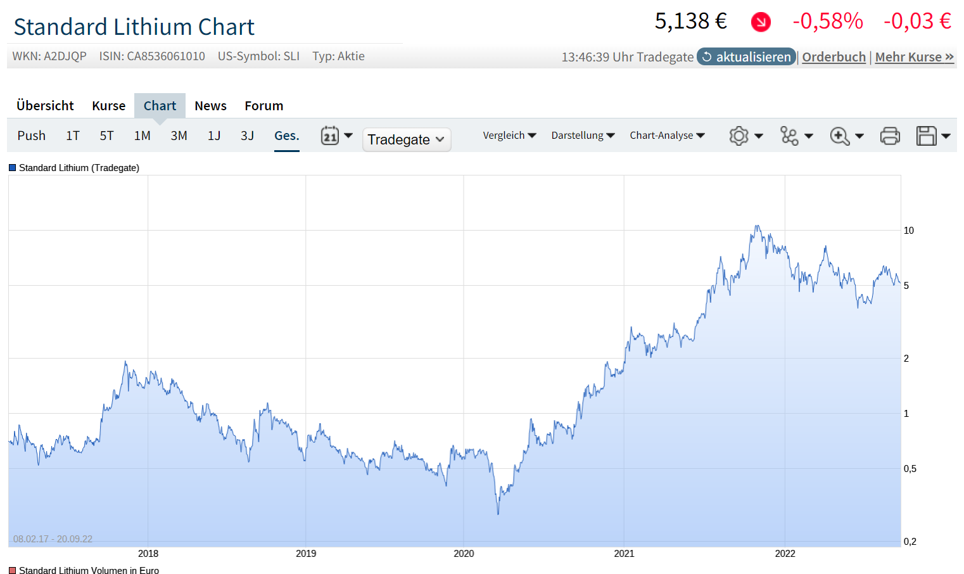
Task: Open the Mehr Kurse link
Action: click(x=915, y=57)
